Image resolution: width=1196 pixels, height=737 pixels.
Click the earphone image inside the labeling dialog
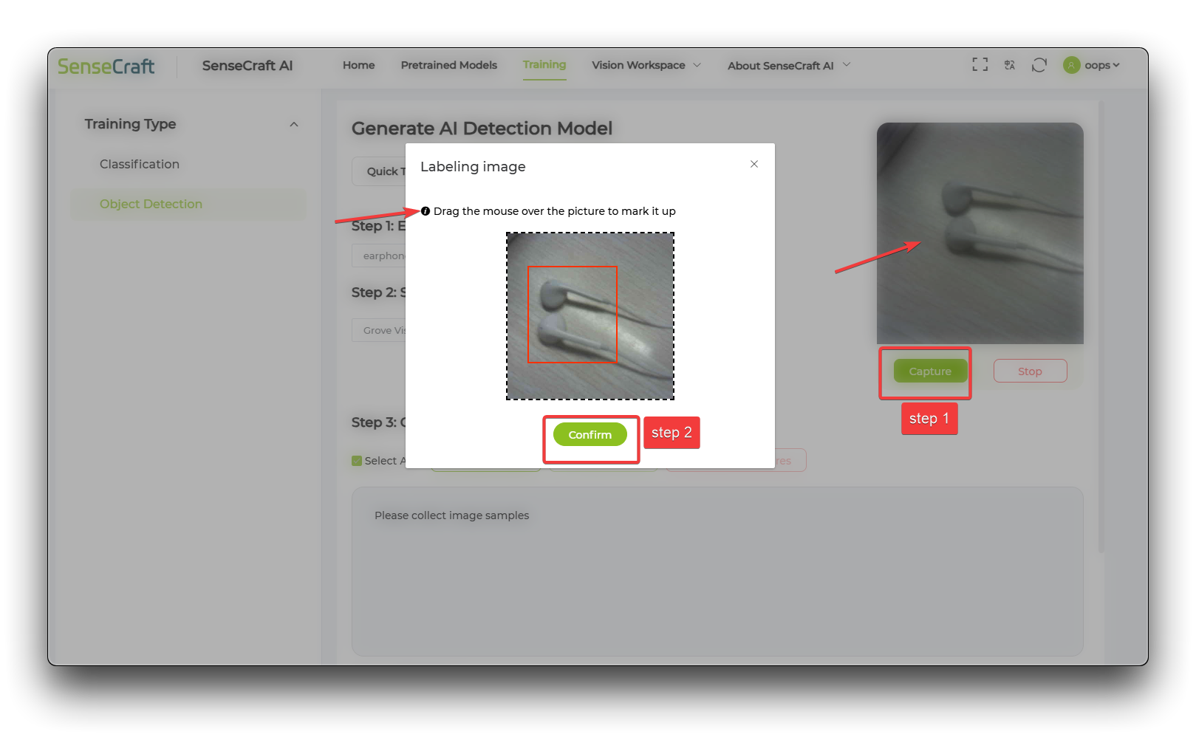590,315
